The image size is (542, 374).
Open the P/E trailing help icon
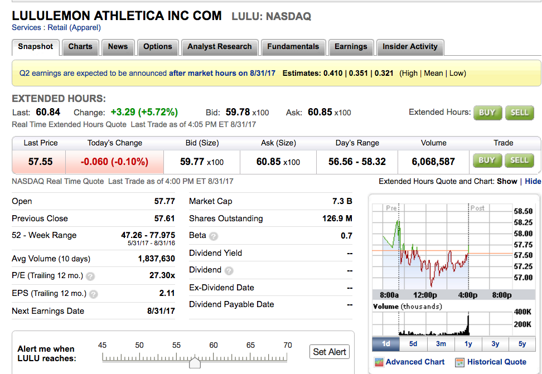click(x=91, y=276)
